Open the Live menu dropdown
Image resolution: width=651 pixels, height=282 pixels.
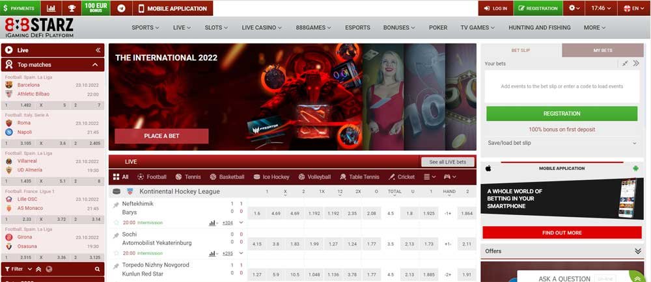[x=182, y=28]
